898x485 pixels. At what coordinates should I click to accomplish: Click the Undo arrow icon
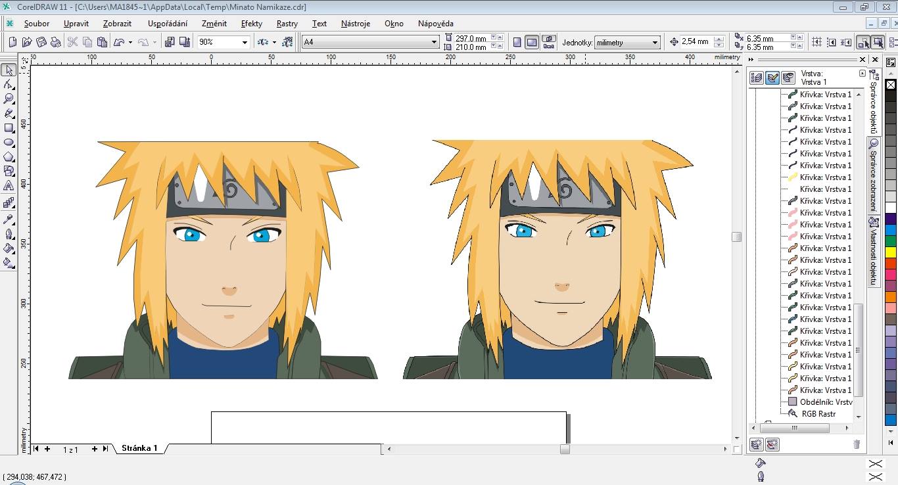[x=119, y=42]
